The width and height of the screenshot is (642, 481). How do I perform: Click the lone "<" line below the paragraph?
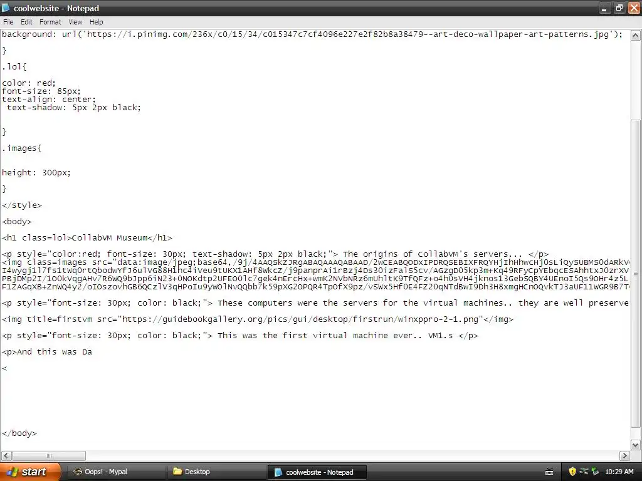4,368
